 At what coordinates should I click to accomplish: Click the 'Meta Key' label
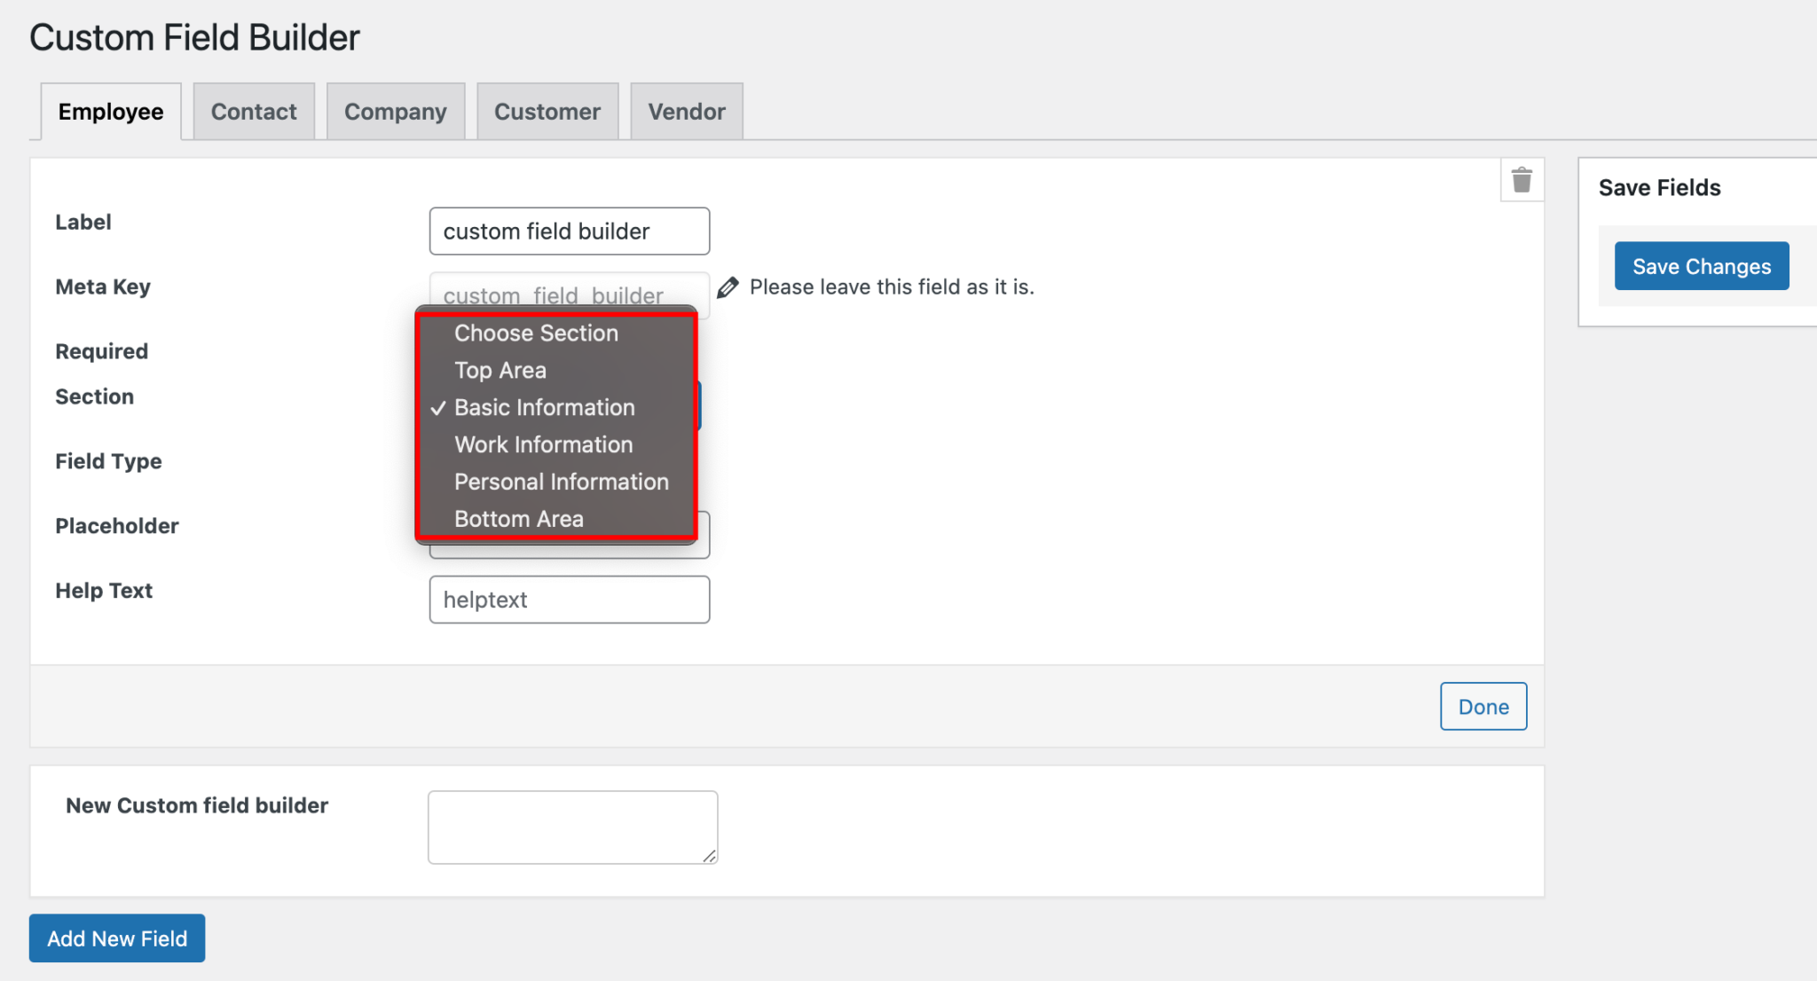click(103, 287)
